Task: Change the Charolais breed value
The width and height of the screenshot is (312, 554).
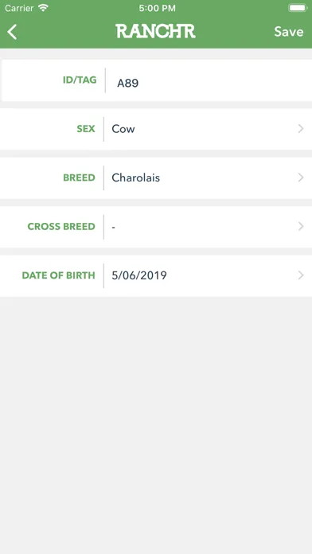Action: tap(135, 178)
